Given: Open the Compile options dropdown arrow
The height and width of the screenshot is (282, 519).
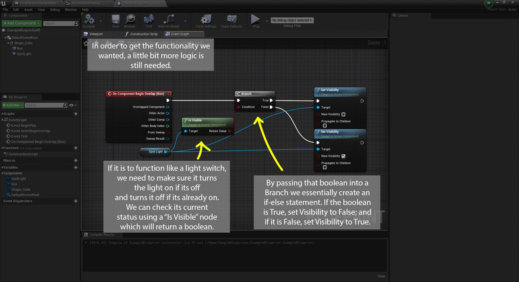Looking at the screenshot, I should coord(100,21).
